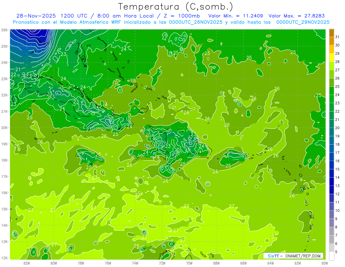Click the '20N' latitude axis label
This screenshot has width=345, height=267.
[4, 128]
